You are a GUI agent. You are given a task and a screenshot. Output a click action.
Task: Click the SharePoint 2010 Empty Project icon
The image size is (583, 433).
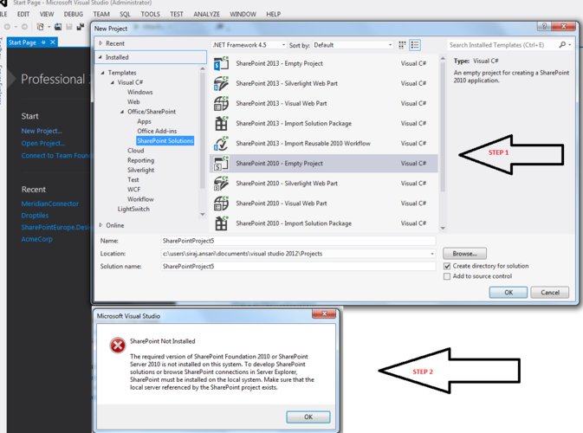(221, 164)
